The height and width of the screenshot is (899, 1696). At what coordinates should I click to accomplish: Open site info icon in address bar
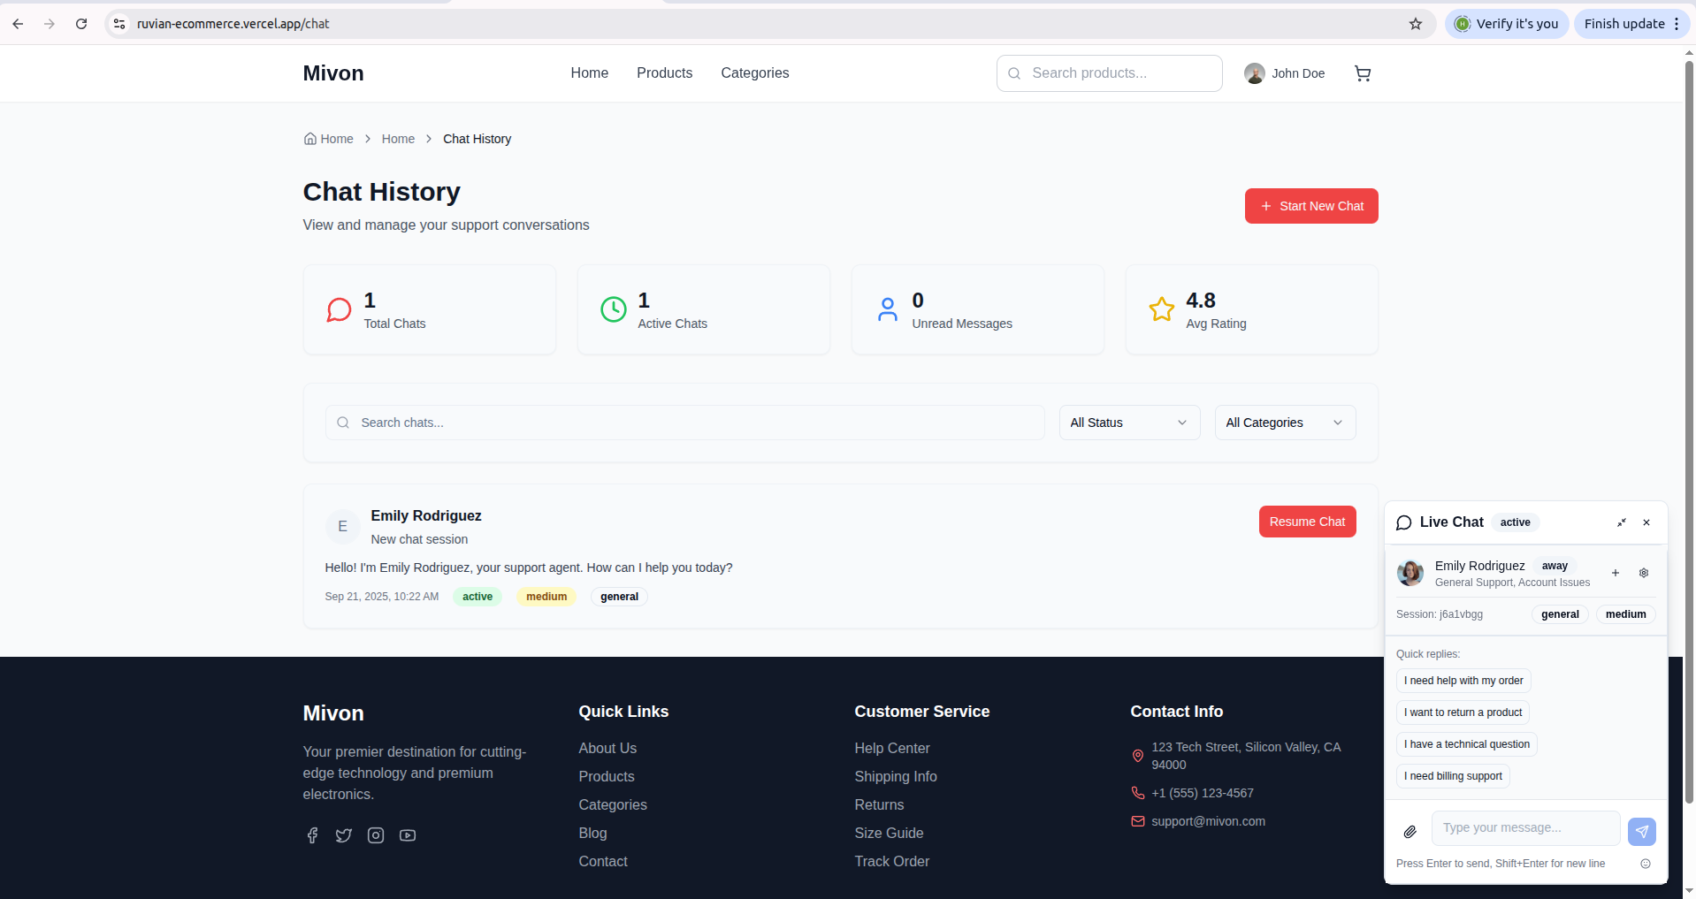tap(119, 24)
